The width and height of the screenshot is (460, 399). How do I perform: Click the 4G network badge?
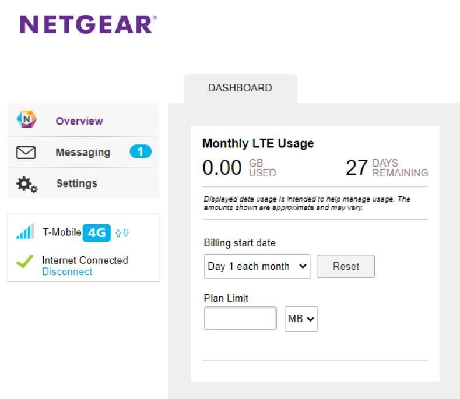(x=96, y=233)
